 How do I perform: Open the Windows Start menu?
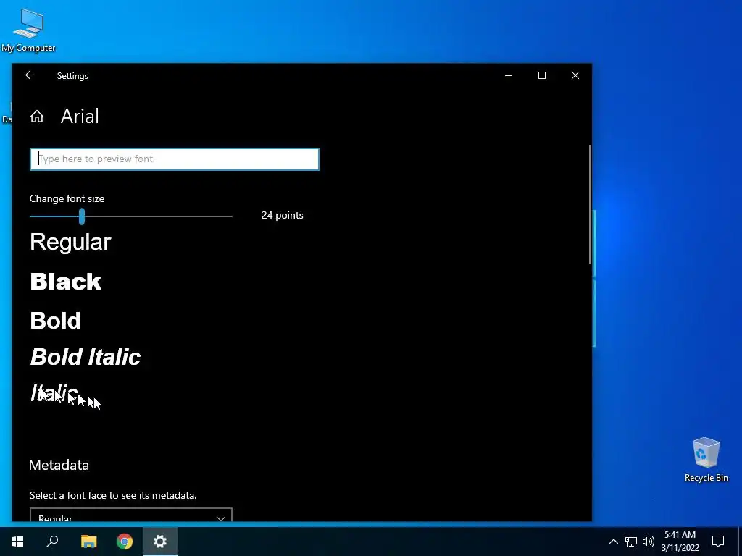coord(17,542)
